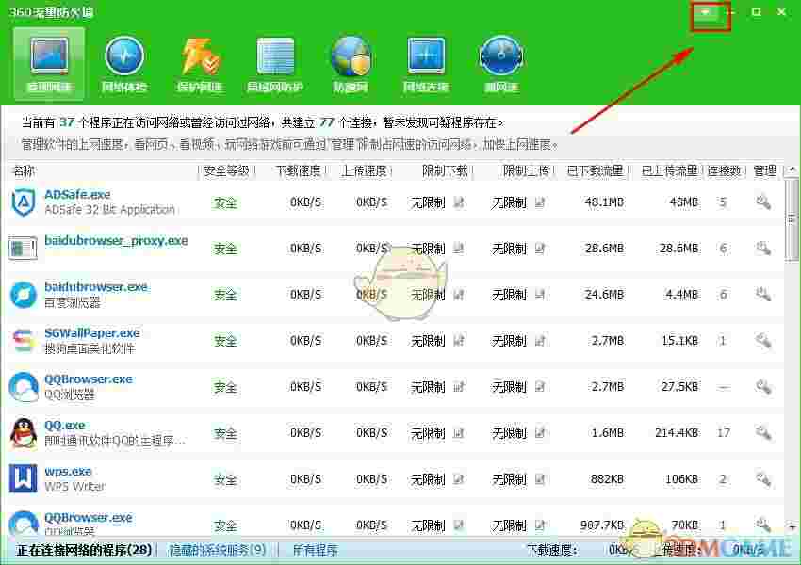
Task: Click 安全 rating in wps.exe row
Action: [x=225, y=479]
